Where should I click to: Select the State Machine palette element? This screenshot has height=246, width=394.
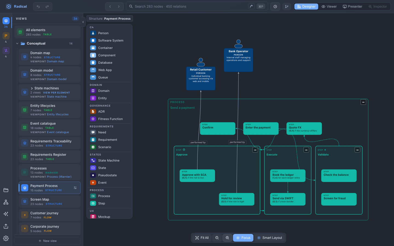point(109,160)
